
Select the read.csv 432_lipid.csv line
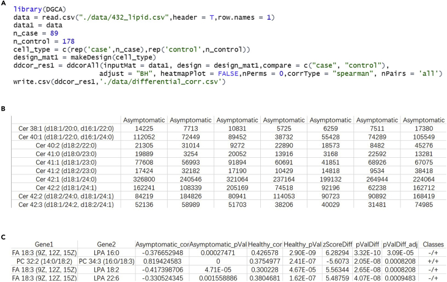coord(144,17)
